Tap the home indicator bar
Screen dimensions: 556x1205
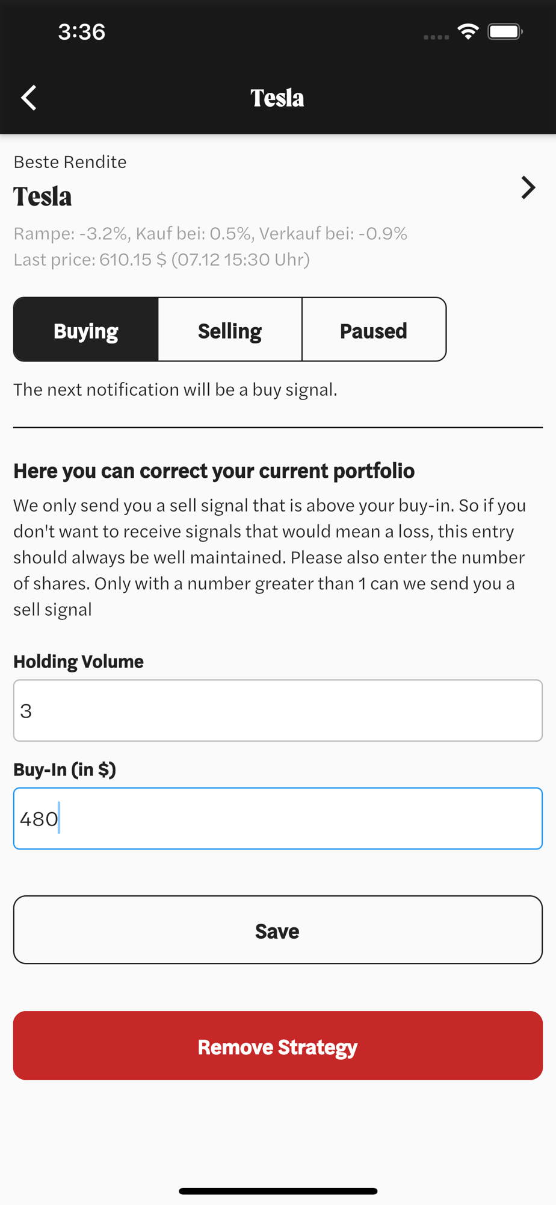tap(278, 1191)
